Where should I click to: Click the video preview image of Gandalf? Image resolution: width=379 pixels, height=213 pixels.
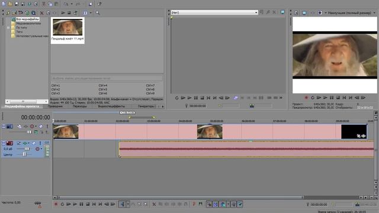pyautogui.click(x=335, y=55)
